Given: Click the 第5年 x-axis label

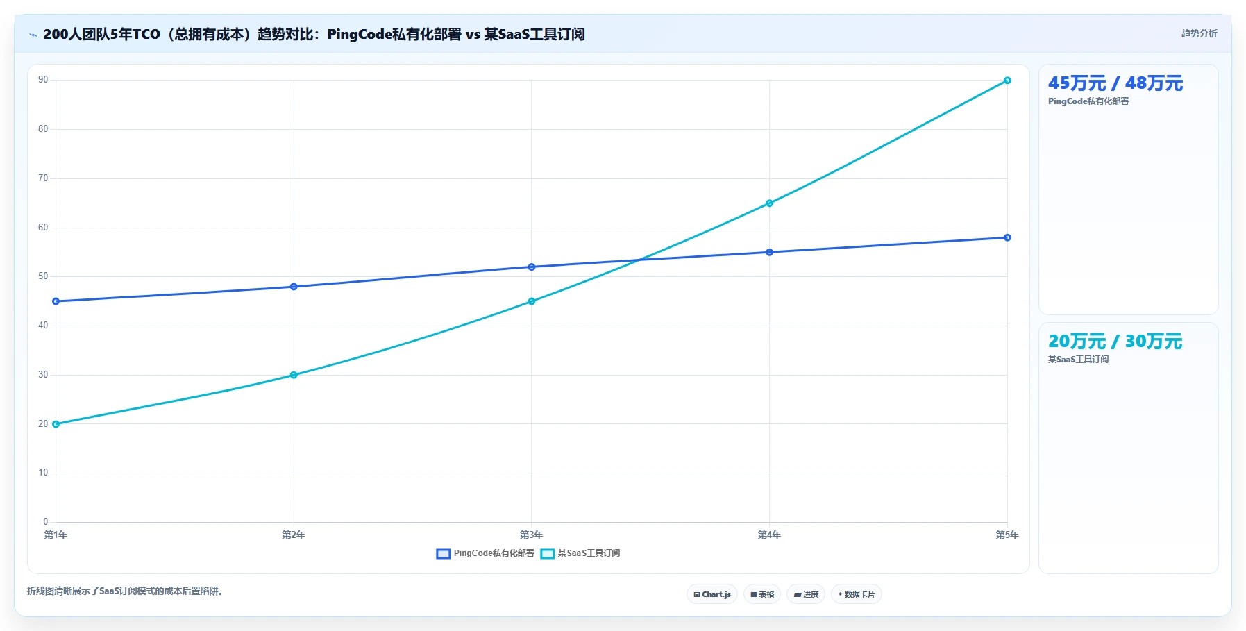Looking at the screenshot, I should click(x=1007, y=535).
